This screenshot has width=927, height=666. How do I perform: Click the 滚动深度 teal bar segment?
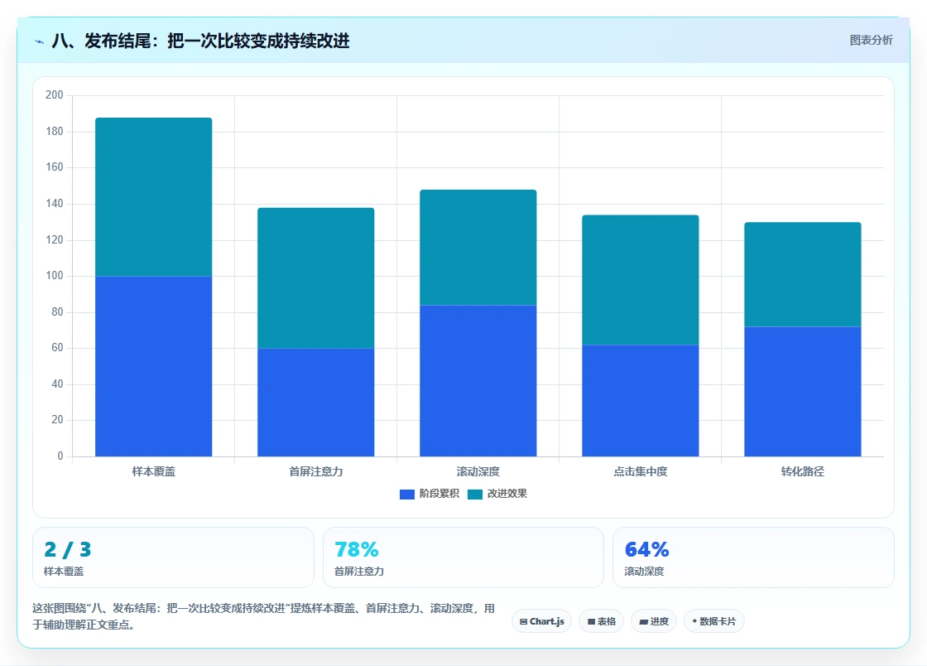(478, 247)
